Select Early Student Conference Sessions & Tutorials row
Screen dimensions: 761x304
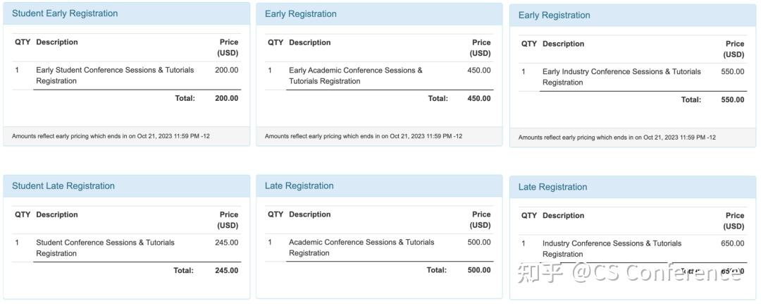point(115,75)
